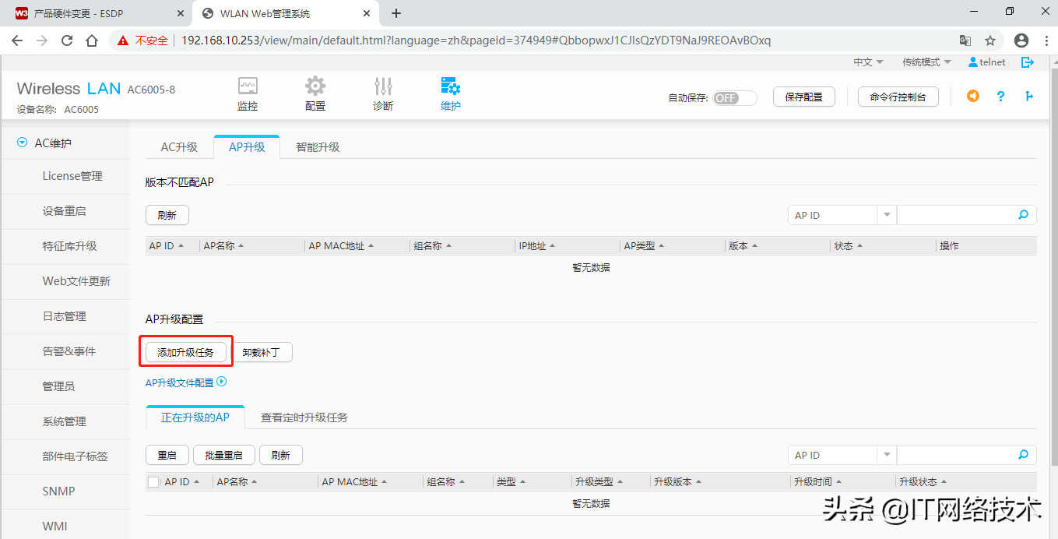Open AP ID filter dropdown in upgrading section
The height and width of the screenshot is (539, 1058).
[887, 455]
